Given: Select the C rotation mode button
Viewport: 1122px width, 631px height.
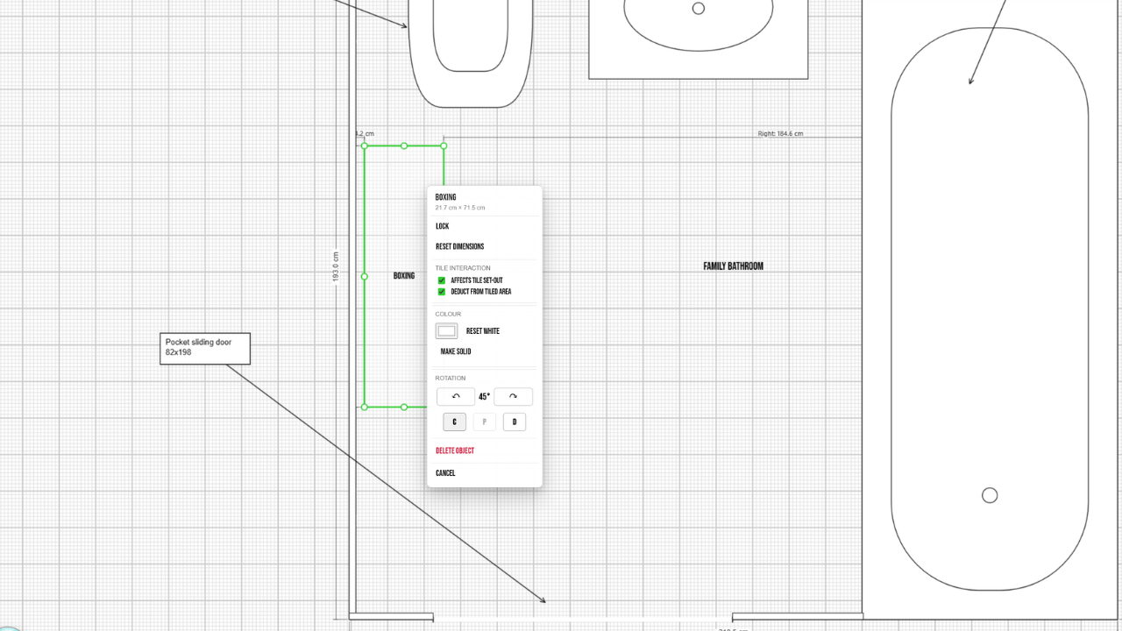Looking at the screenshot, I should [x=454, y=422].
